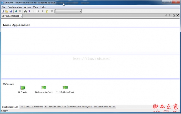Start emulation with the play icon
181x114 pixels.
[x=39, y=11]
